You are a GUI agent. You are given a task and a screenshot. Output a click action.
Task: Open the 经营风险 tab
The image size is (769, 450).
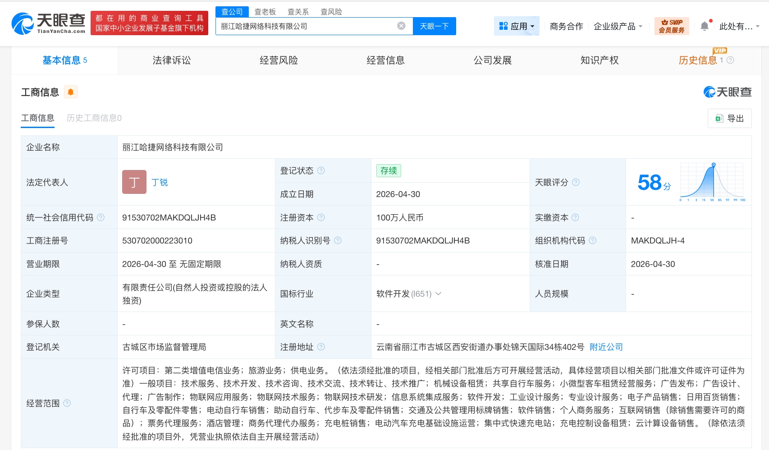click(279, 60)
